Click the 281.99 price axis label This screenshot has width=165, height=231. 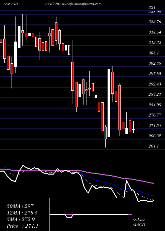click(155, 105)
